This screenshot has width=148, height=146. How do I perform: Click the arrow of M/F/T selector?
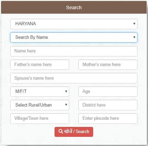pos(66,91)
